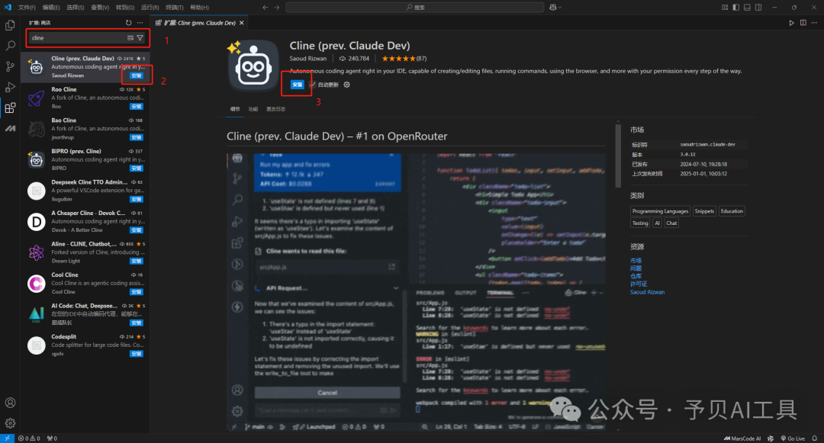Toggle secondary side bar visibility
Screen dimensions: 824x443
(758, 8)
